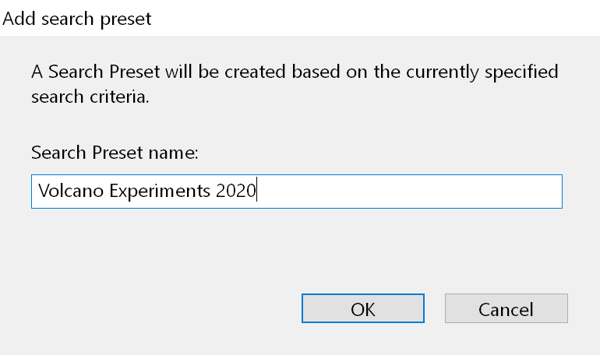Place cursor on 2020 in the name field
The width and height of the screenshot is (600, 355).
click(235, 192)
